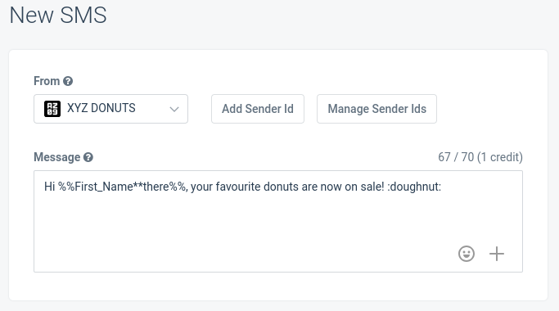This screenshot has width=559, height=311.
Task: Click the Add Sender Id button
Action: pyautogui.click(x=257, y=109)
